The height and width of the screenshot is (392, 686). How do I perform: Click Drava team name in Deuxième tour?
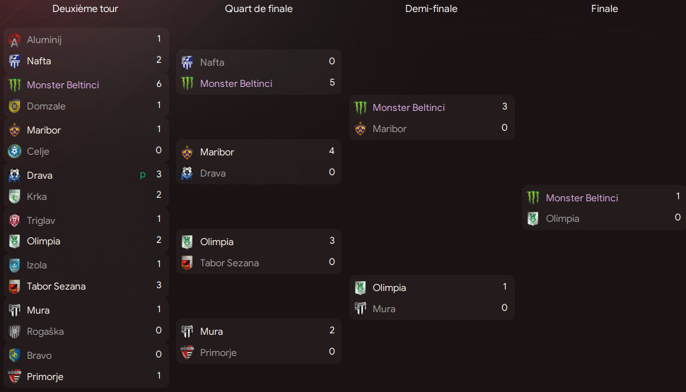[40, 175]
